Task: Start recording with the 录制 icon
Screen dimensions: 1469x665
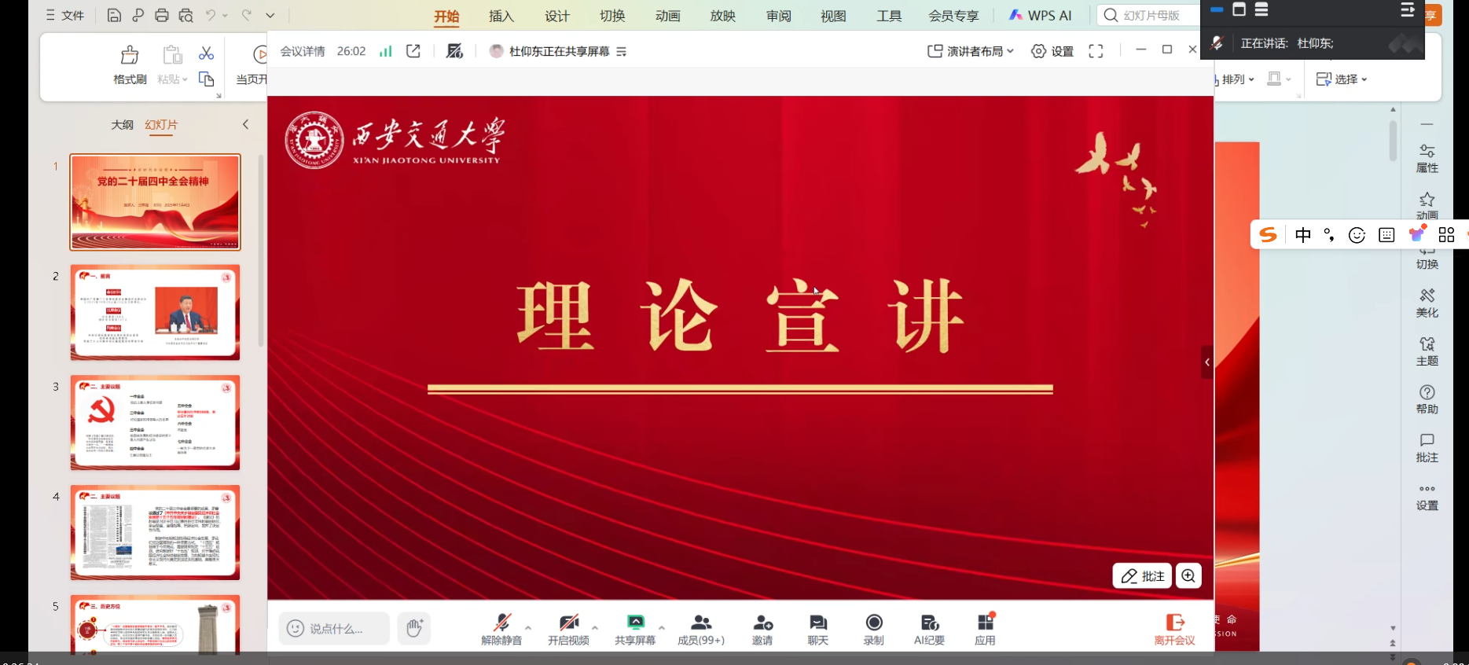Action: (873, 629)
